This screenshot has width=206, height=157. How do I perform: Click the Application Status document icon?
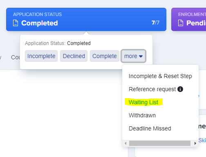16,23
